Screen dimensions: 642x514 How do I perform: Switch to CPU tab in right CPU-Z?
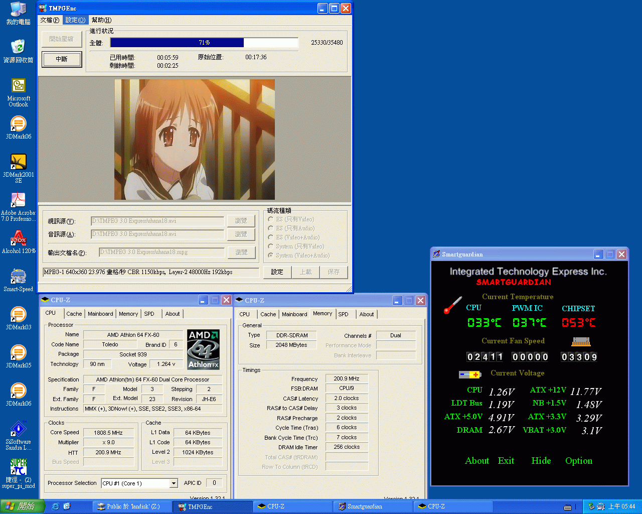[244, 314]
